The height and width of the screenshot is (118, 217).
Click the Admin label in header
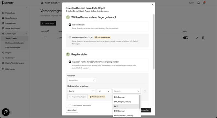pyautogui.click(x=191, y=3)
